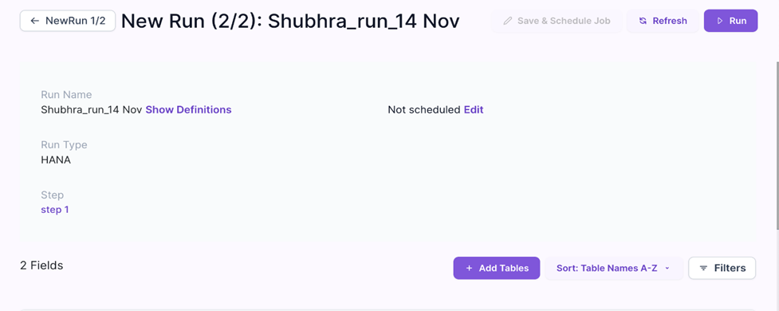
Task: Refresh the run page
Action: [663, 21]
